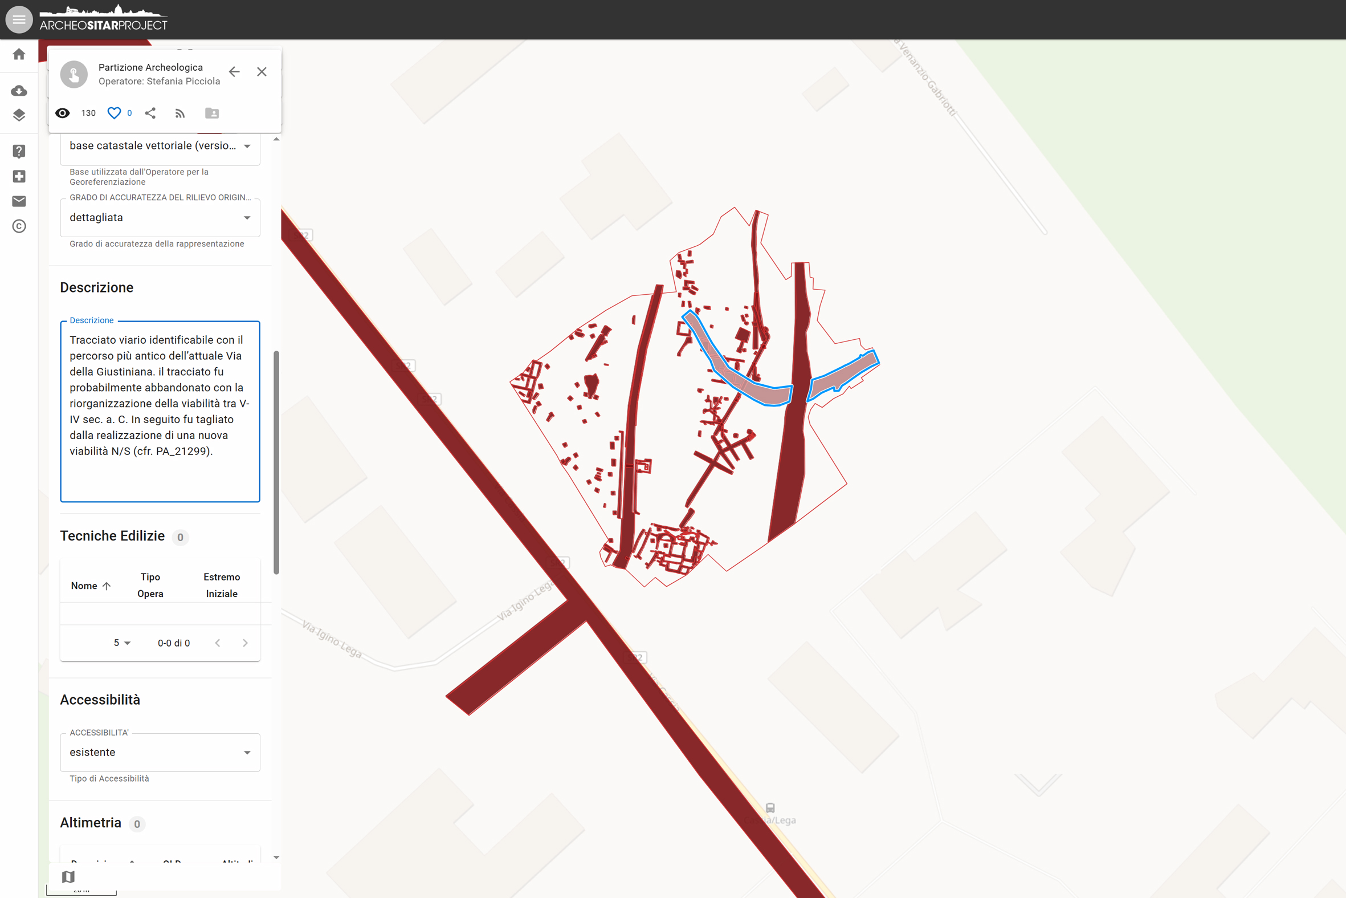This screenshot has width=1346, height=898.
Task: Toggle the basemap icon at bottom
Action: pos(69,876)
